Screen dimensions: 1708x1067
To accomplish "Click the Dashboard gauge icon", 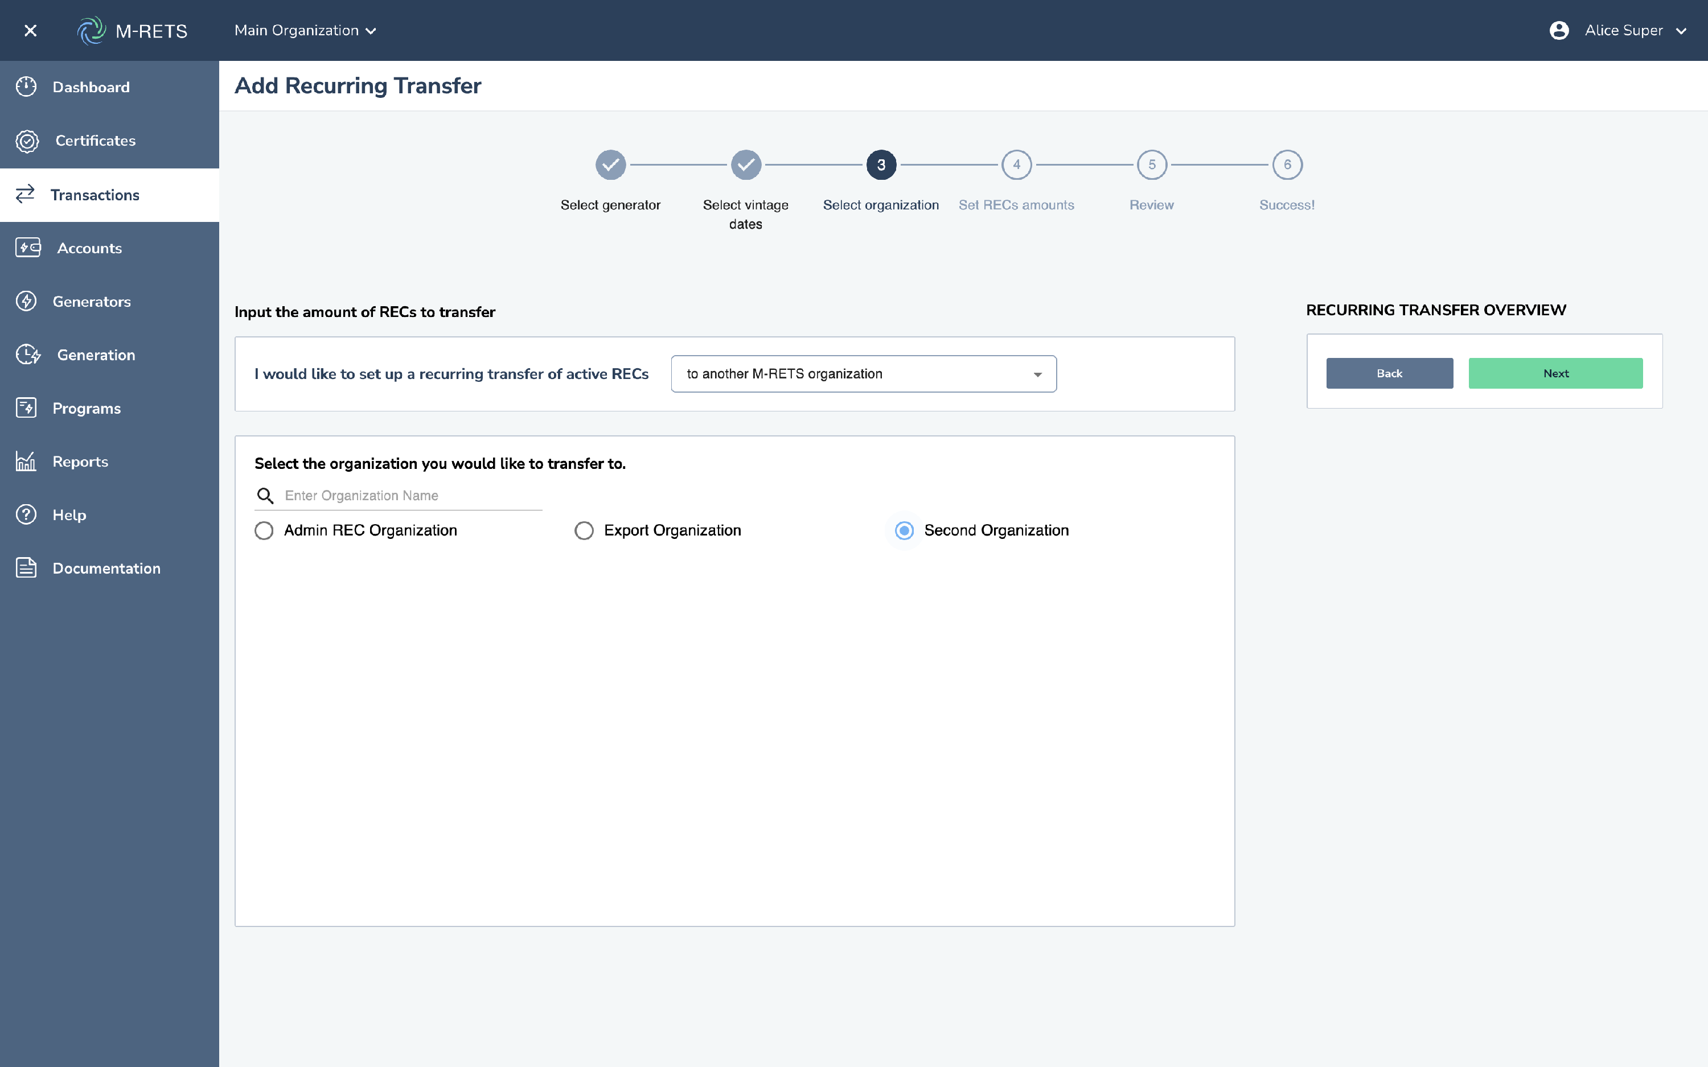I will (26, 87).
